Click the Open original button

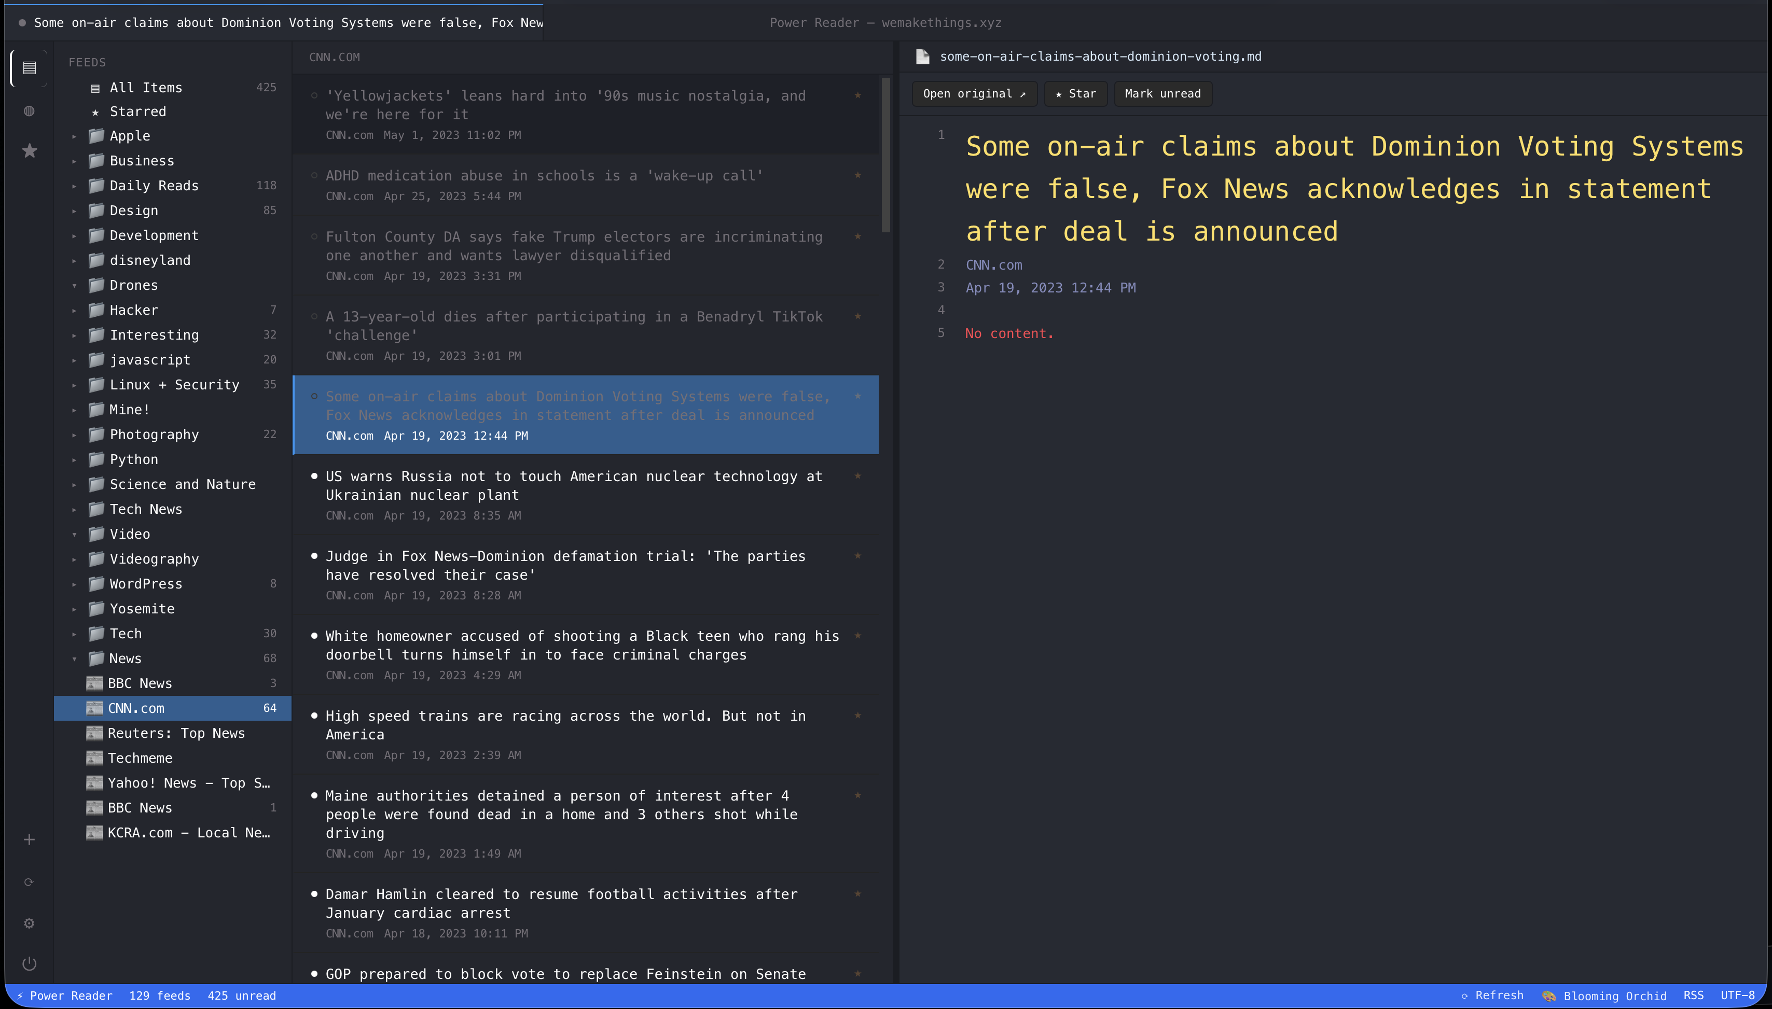pyautogui.click(x=974, y=93)
